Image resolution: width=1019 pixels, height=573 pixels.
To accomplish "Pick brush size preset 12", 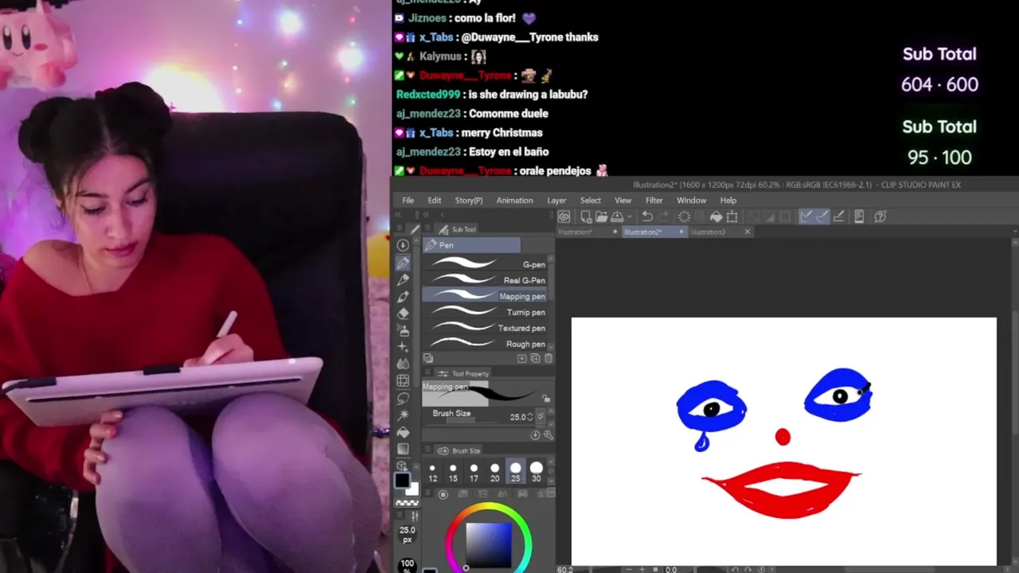I will [x=432, y=472].
